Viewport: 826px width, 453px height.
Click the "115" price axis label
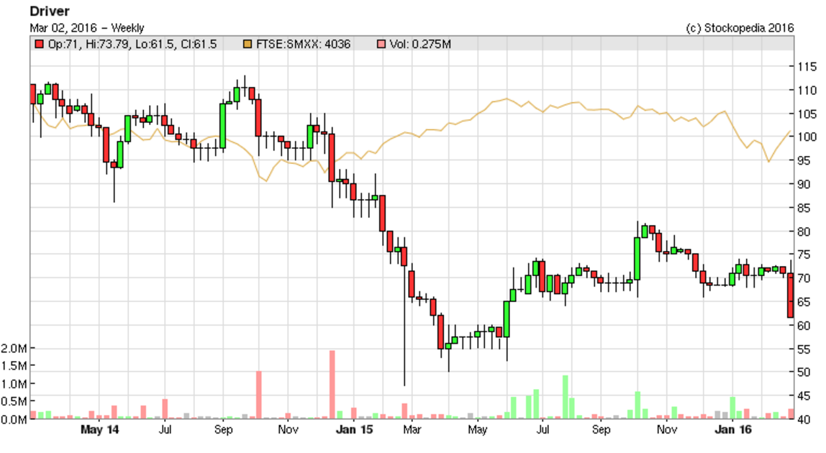[x=807, y=67]
